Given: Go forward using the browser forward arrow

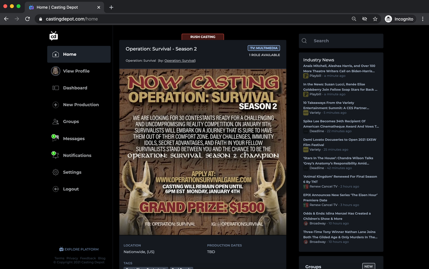Looking at the screenshot, I should pyautogui.click(x=17, y=19).
